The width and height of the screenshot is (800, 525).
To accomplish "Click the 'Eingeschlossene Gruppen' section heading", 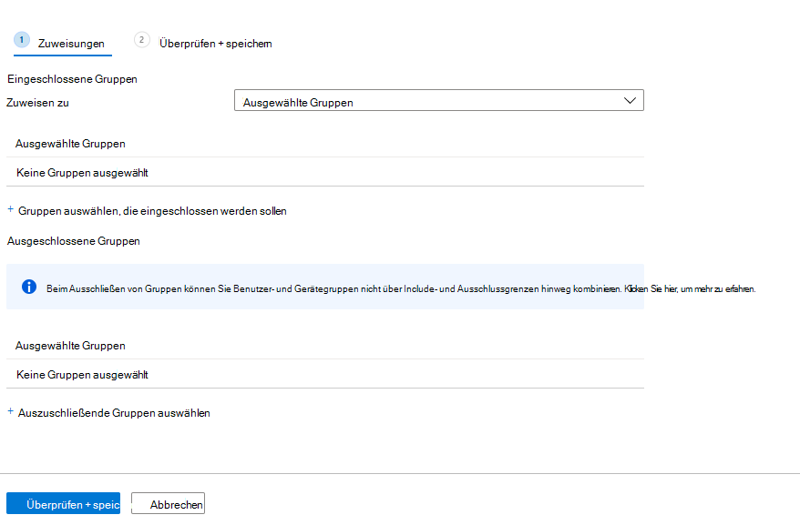I will 72,79.
